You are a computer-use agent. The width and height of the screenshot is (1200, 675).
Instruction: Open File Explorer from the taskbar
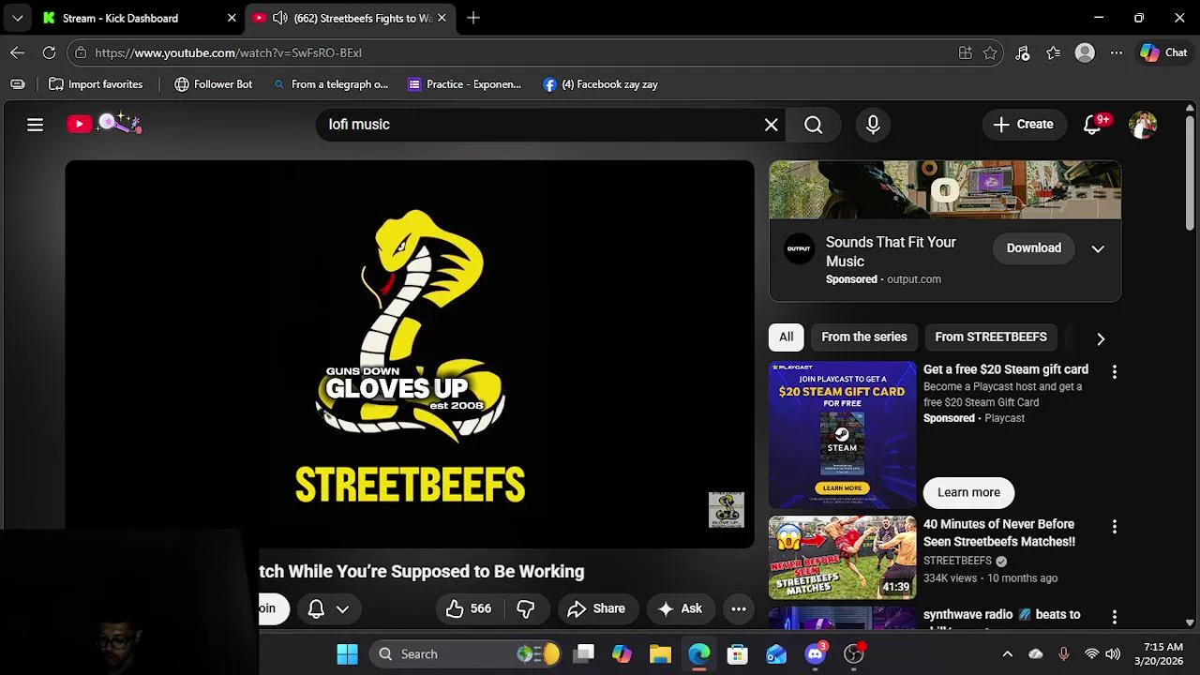click(x=660, y=653)
